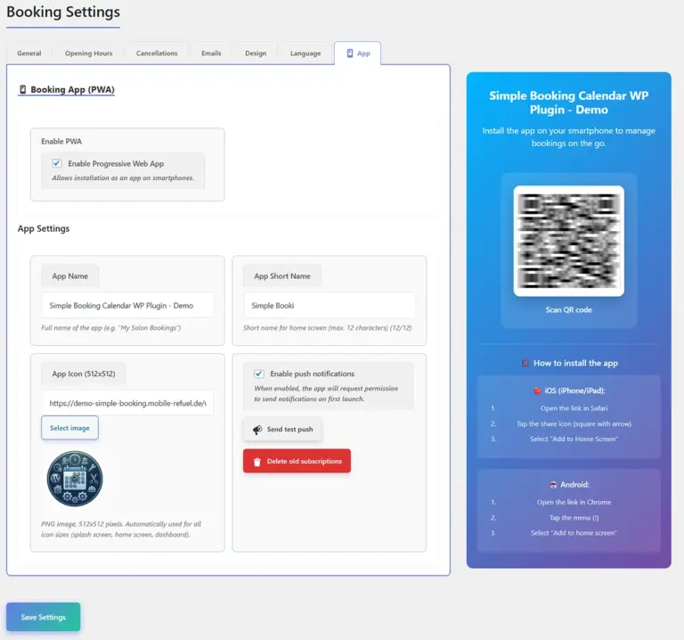Switch to the Opening Hours tab
This screenshot has width=684, height=640.
[88, 53]
